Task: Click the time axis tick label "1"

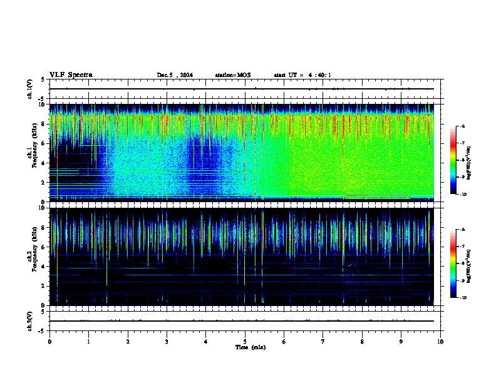Action: click(88, 342)
